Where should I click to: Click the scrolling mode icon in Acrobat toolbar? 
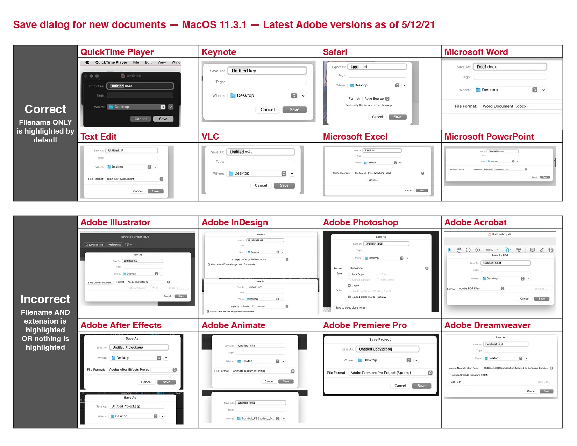click(x=519, y=250)
